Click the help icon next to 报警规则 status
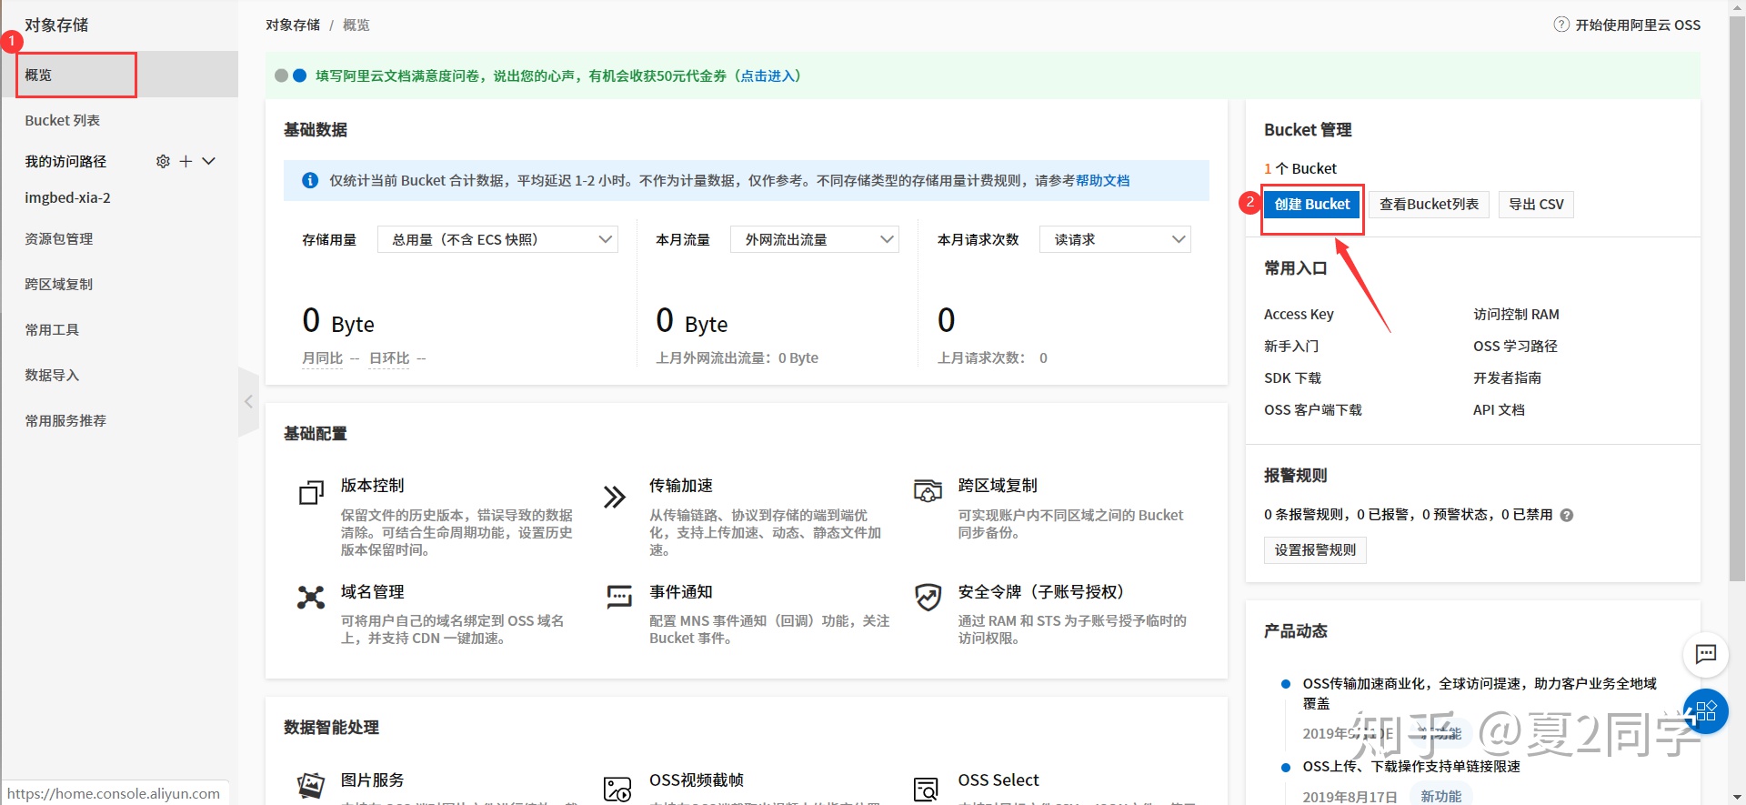 (1567, 515)
